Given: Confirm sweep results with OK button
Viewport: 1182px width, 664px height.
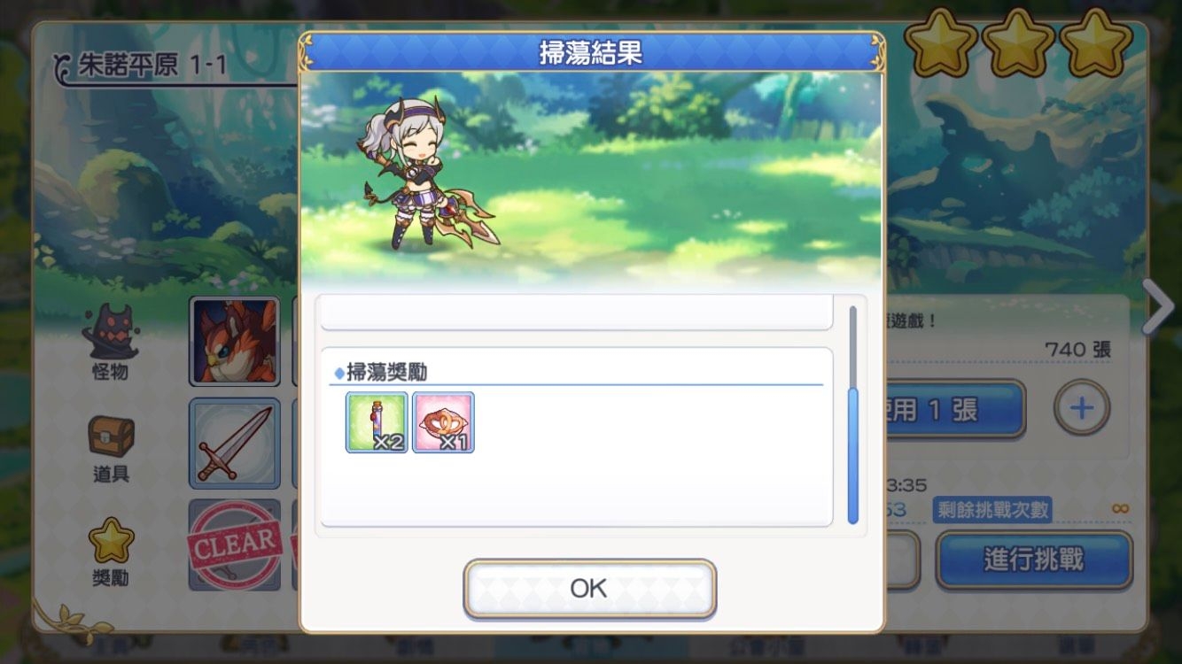Looking at the screenshot, I should pos(589,588).
